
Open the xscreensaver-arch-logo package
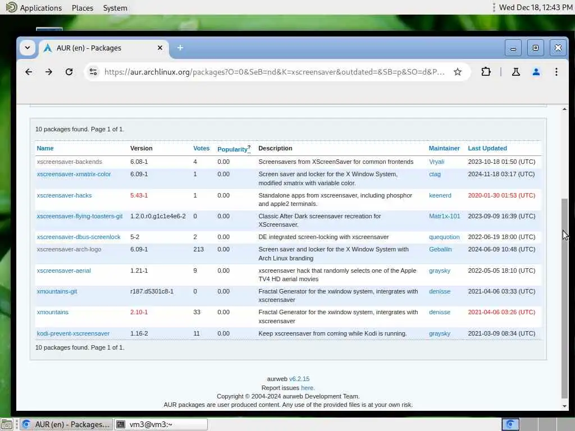pos(69,249)
